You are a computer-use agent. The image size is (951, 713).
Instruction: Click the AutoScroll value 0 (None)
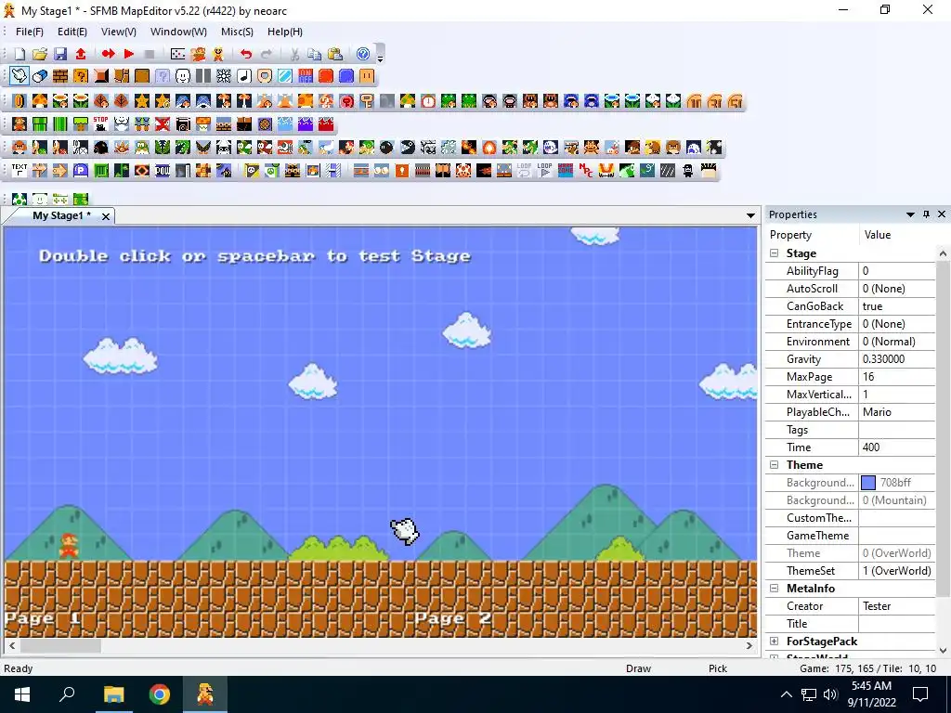click(x=897, y=289)
